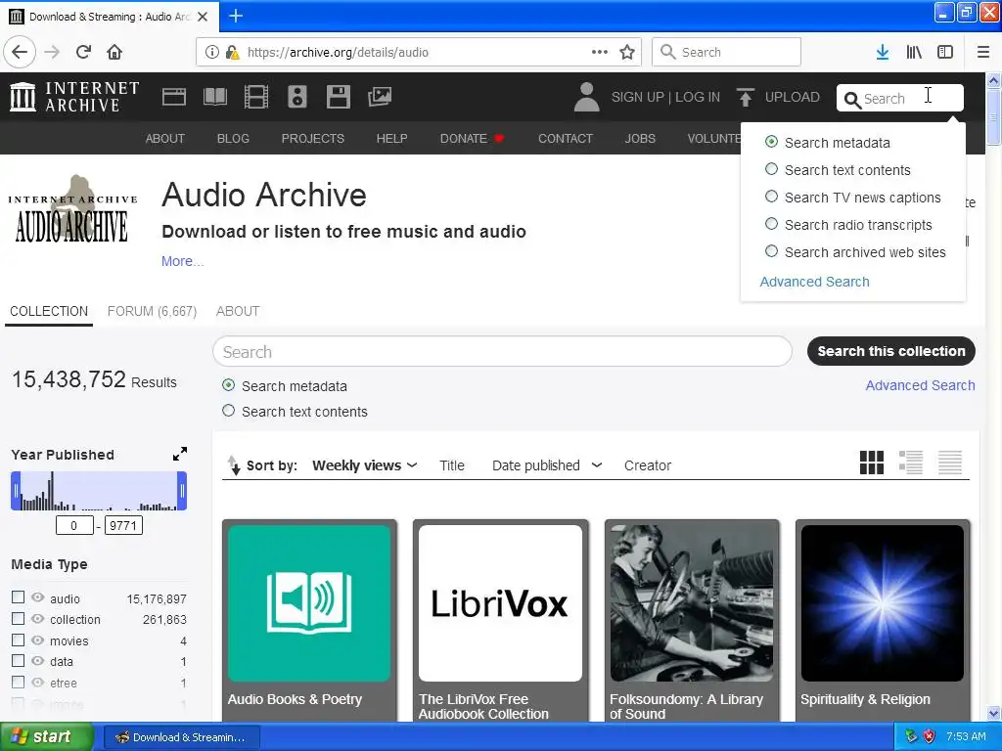This screenshot has width=1002, height=751.
Task: Open the Weekly views sort dropdown
Action: tap(364, 465)
